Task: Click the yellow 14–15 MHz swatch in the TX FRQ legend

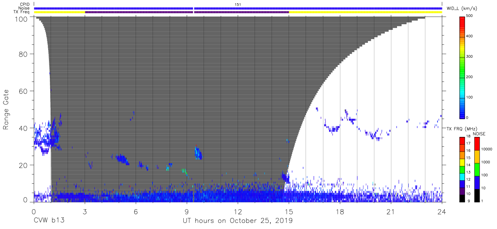Action: pyautogui.click(x=462, y=162)
